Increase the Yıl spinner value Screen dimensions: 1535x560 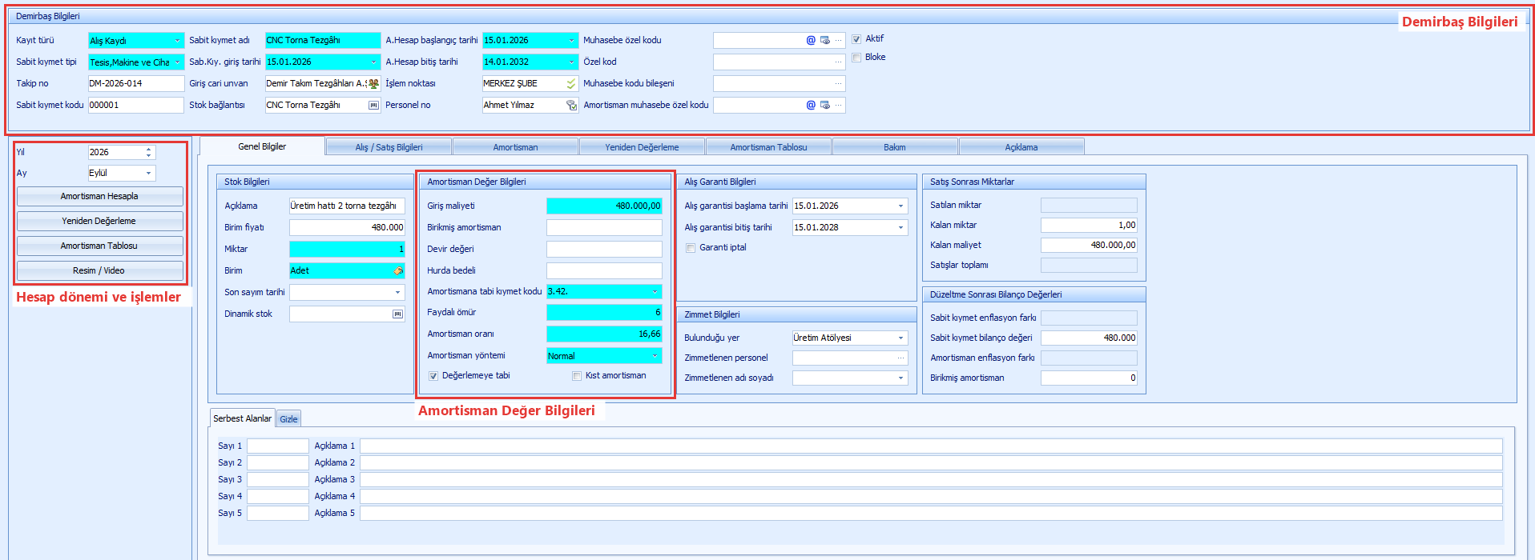(149, 149)
